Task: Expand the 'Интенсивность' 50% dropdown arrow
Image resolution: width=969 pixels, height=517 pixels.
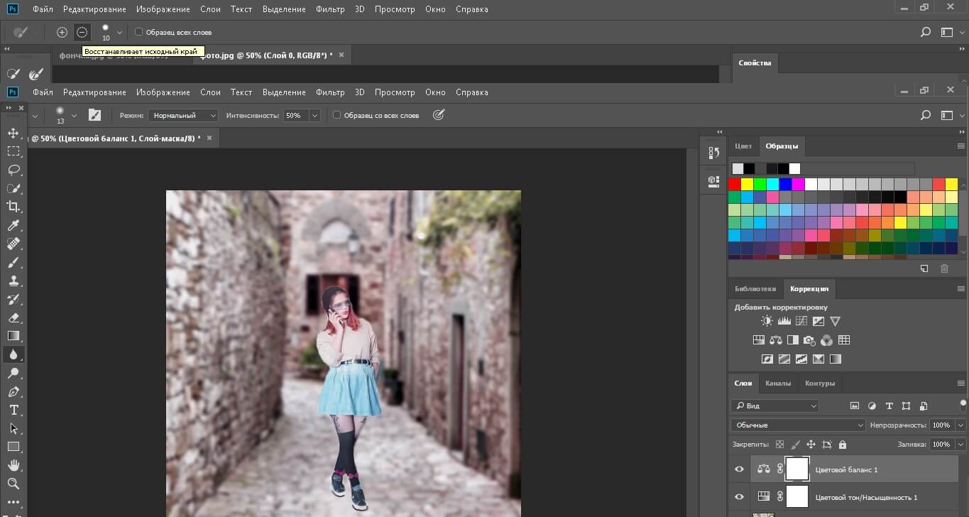Action: coord(314,115)
